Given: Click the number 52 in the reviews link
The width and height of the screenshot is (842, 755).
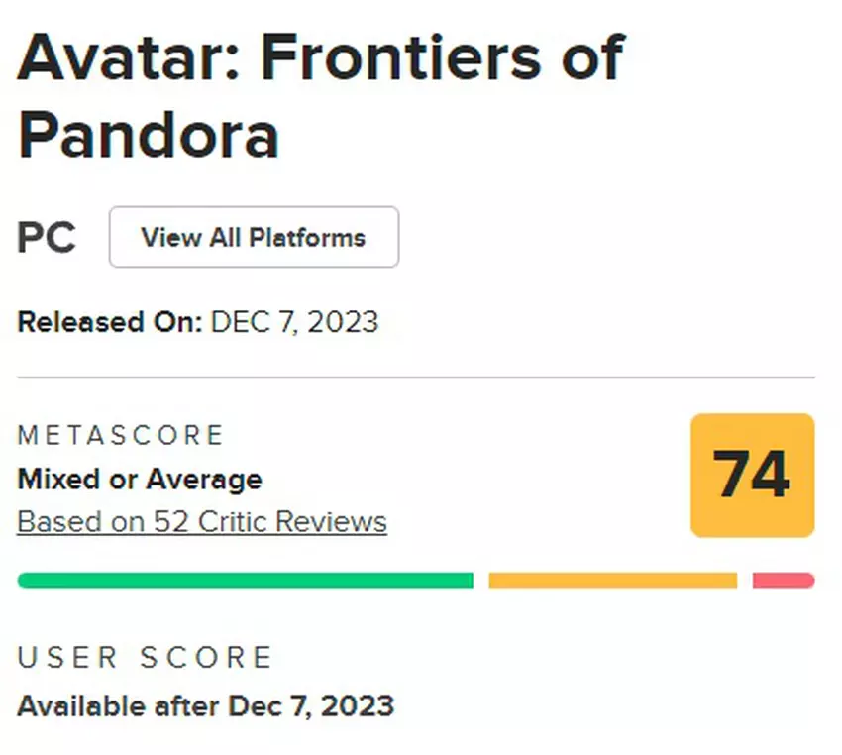Looking at the screenshot, I should click(x=163, y=522).
